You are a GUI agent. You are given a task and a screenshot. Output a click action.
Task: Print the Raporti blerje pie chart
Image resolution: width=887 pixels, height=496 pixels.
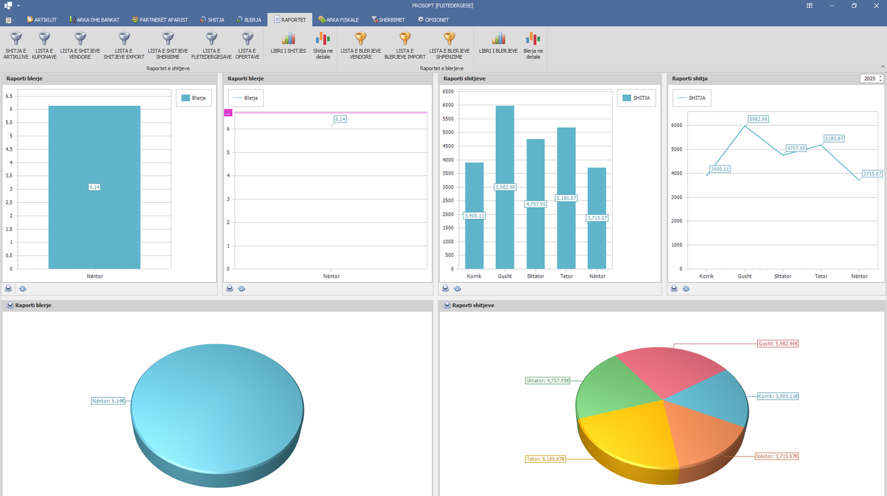10,305
